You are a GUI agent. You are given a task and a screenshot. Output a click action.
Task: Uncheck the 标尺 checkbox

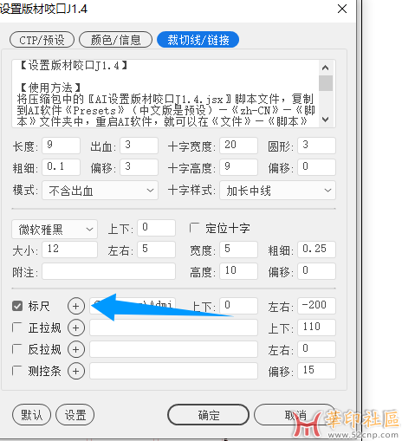click(17, 306)
